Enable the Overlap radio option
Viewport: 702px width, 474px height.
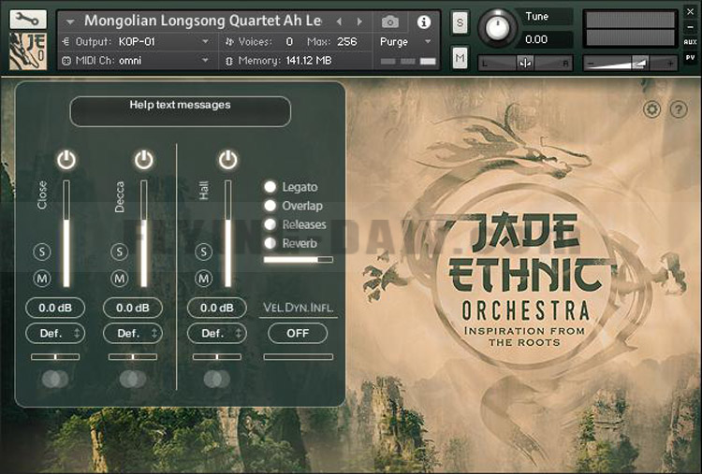tap(270, 206)
